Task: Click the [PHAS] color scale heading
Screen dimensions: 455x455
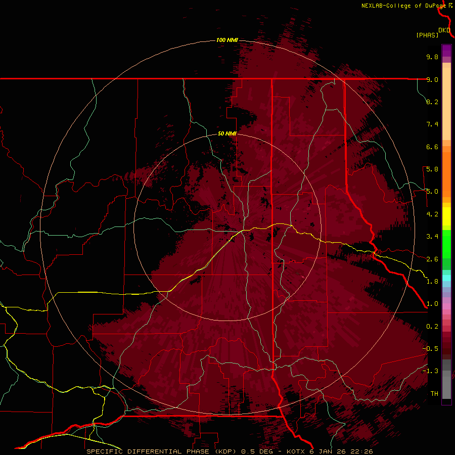Action: [x=427, y=35]
